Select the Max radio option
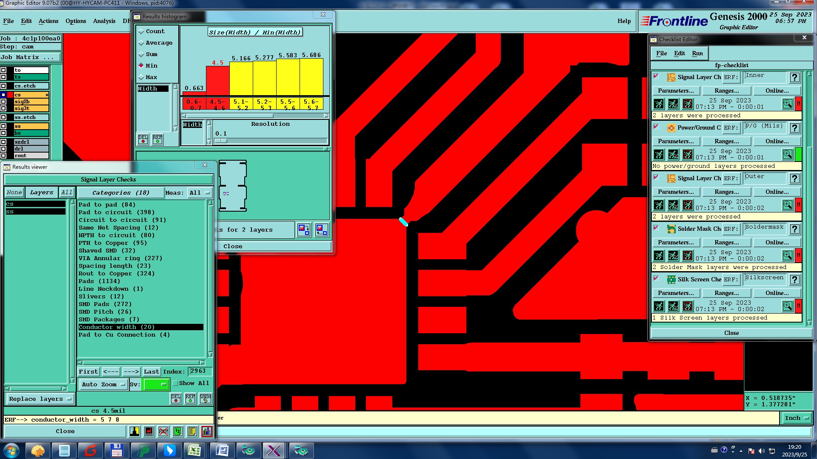This screenshot has width=817, height=459. pos(148,77)
